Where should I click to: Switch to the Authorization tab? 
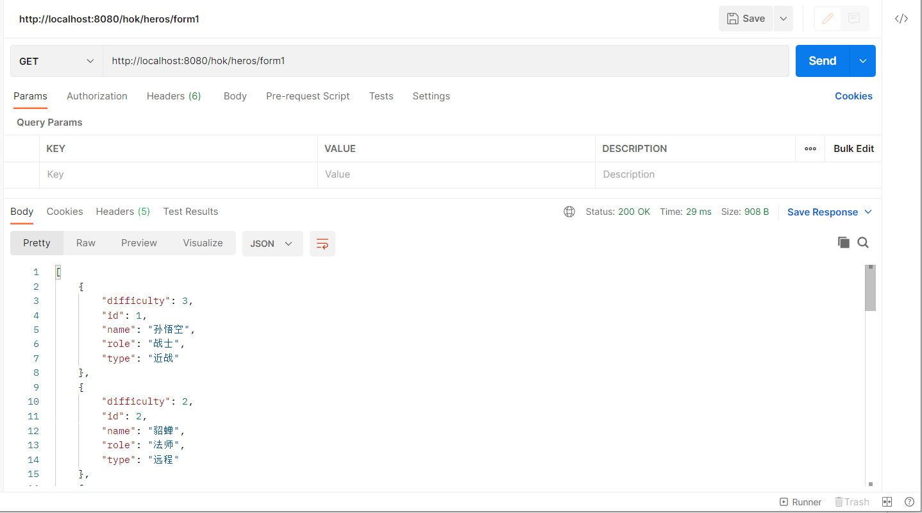pos(97,96)
